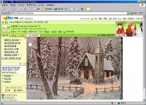Close the sidebar board list panel
Screen dimensions: 146x105
coord(25,38)
